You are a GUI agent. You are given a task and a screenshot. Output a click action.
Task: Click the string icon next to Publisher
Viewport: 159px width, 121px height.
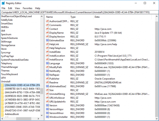tap(47, 78)
